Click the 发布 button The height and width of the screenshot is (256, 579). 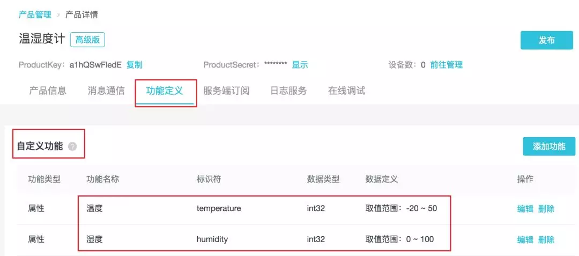click(546, 40)
